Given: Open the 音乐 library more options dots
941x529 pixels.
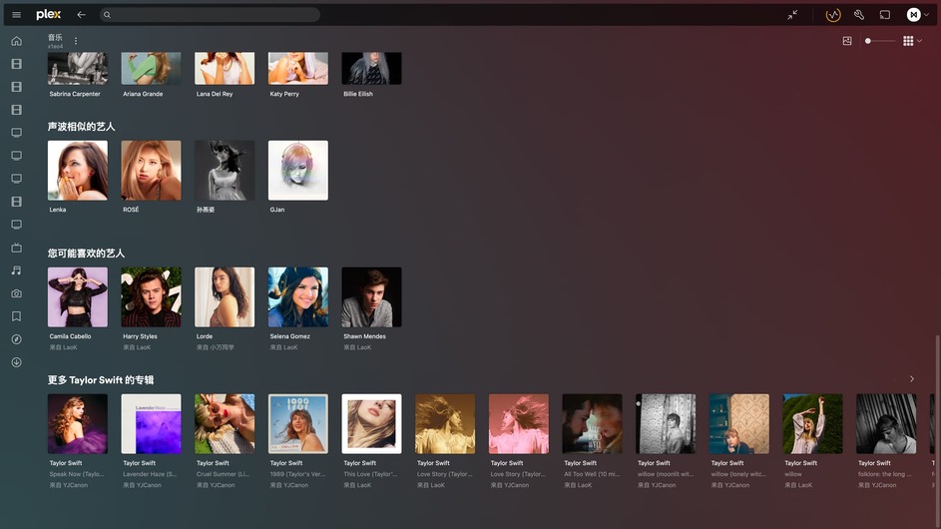Looking at the screenshot, I should click(x=76, y=41).
